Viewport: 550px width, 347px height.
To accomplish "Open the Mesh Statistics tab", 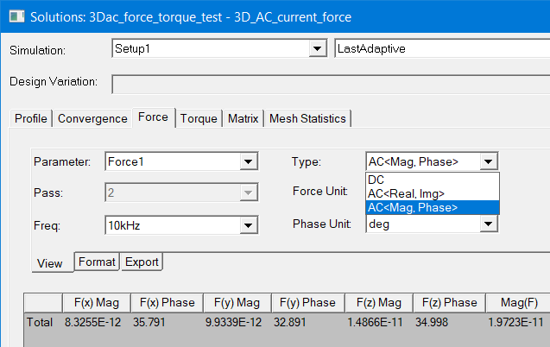I will (x=307, y=118).
